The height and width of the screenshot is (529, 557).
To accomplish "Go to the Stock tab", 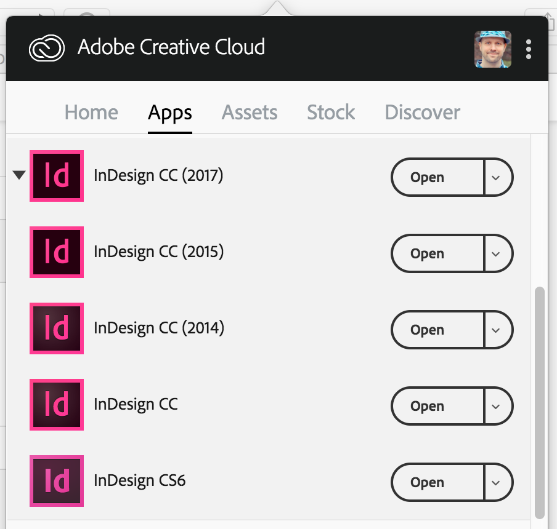I will (331, 113).
